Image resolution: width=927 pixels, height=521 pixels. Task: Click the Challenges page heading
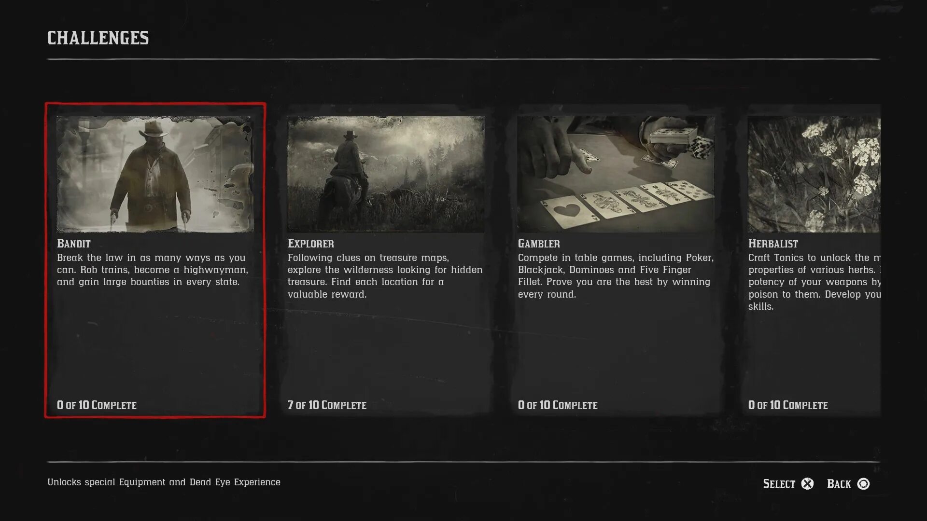coord(98,38)
